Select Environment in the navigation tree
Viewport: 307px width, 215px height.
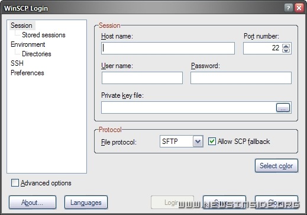(x=28, y=44)
